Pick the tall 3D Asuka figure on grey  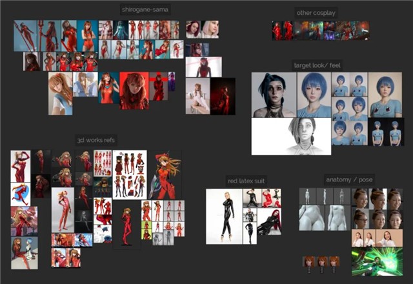click(x=63, y=210)
